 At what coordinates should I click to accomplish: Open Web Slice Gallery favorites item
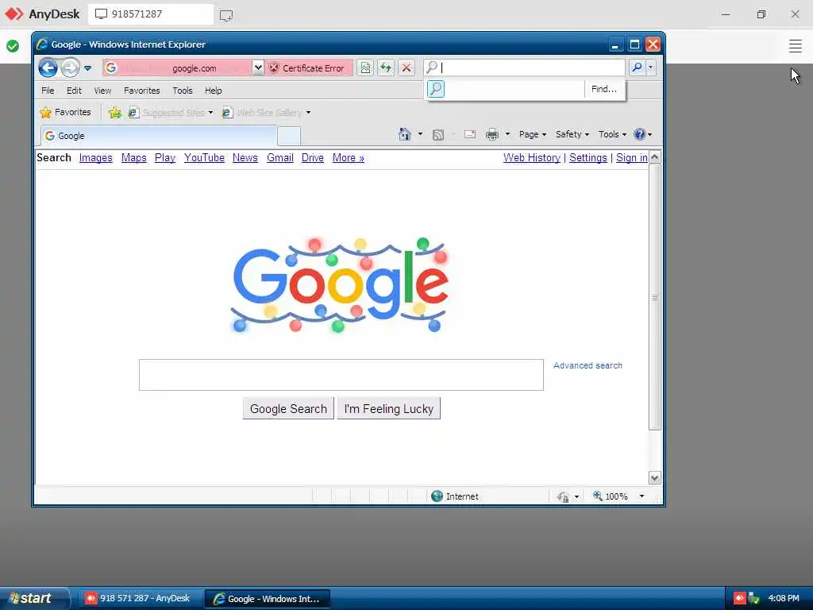[262, 112]
